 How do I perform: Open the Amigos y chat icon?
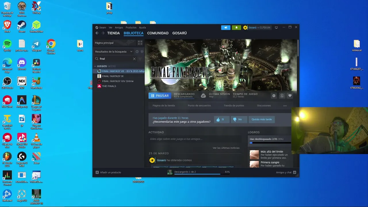[294, 172]
